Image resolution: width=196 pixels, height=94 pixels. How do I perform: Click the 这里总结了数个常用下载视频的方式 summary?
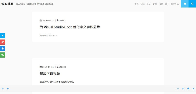click(57, 82)
